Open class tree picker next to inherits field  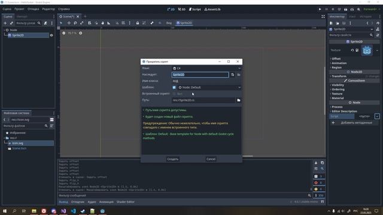[x=233, y=75]
